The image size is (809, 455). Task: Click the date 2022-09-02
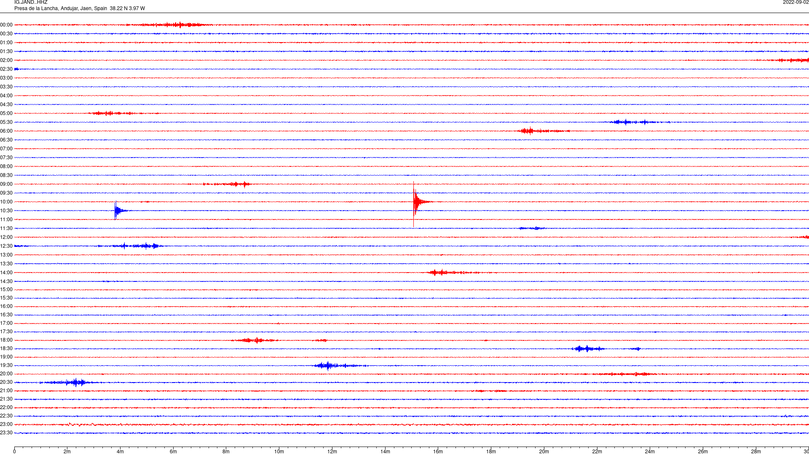pyautogui.click(x=796, y=3)
